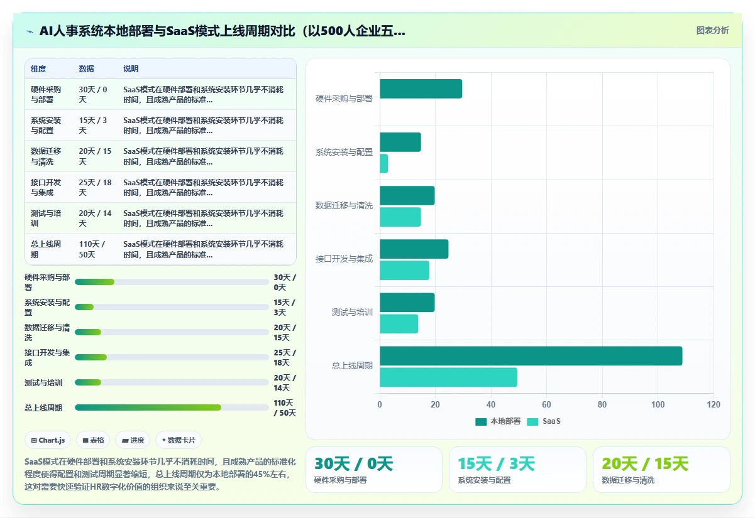755x518 pixels.
Task: Click the 图表分析 label in header
Action: [x=713, y=30]
